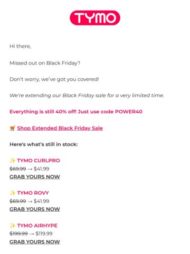
Task: Click the TYMO logo at the top
Action: click(x=95, y=17)
